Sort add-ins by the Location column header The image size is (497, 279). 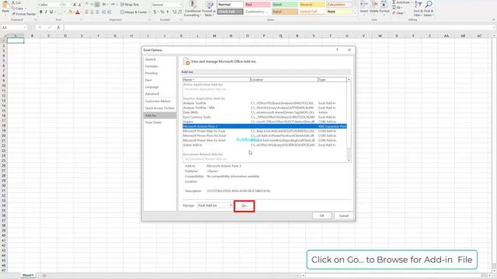coord(284,80)
